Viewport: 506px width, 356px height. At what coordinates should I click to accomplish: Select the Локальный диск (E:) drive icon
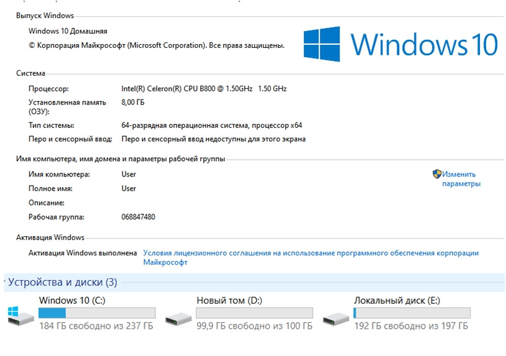337,318
